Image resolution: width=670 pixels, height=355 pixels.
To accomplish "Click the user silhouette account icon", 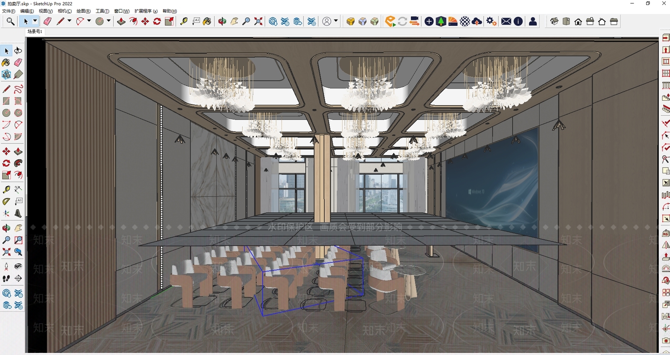I will [x=533, y=21].
